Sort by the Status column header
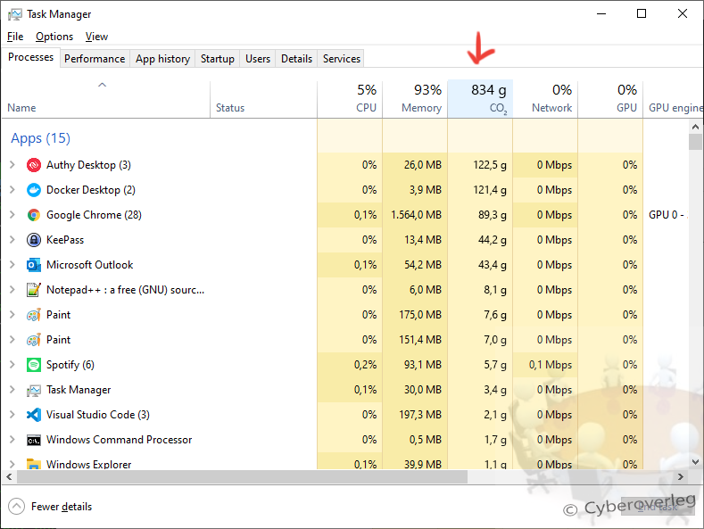The height and width of the screenshot is (529, 704). tap(263, 99)
